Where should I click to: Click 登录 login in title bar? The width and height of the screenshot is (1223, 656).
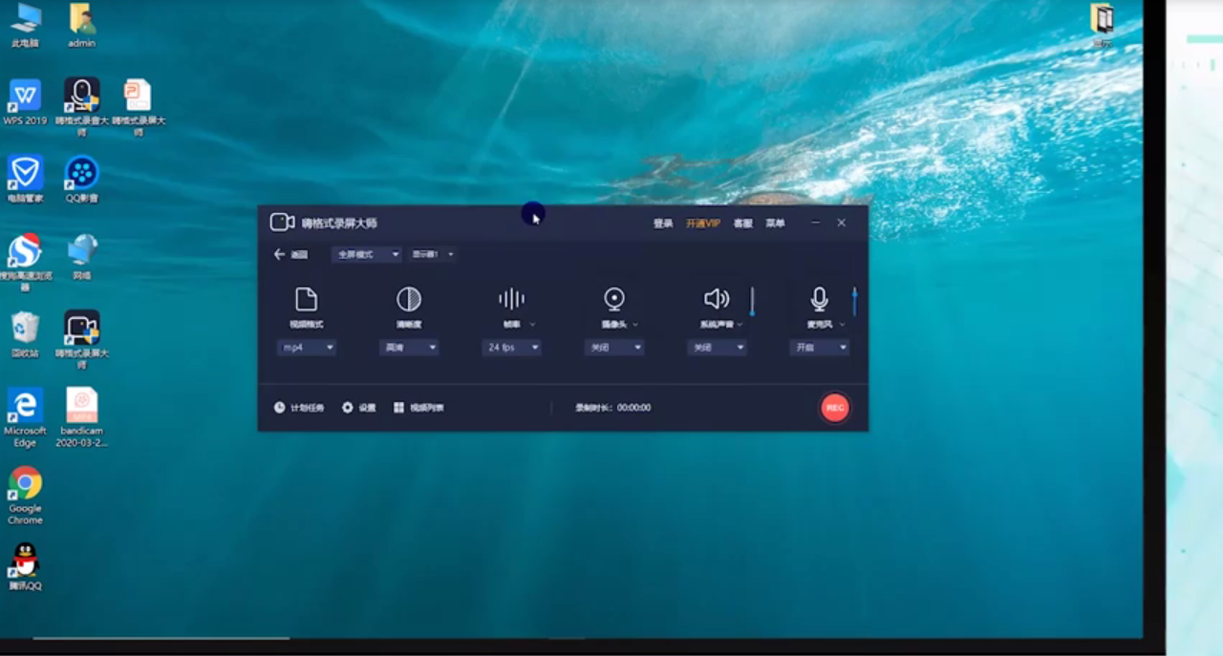(663, 223)
